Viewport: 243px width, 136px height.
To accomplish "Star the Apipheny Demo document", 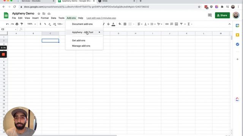I will click(39, 14).
